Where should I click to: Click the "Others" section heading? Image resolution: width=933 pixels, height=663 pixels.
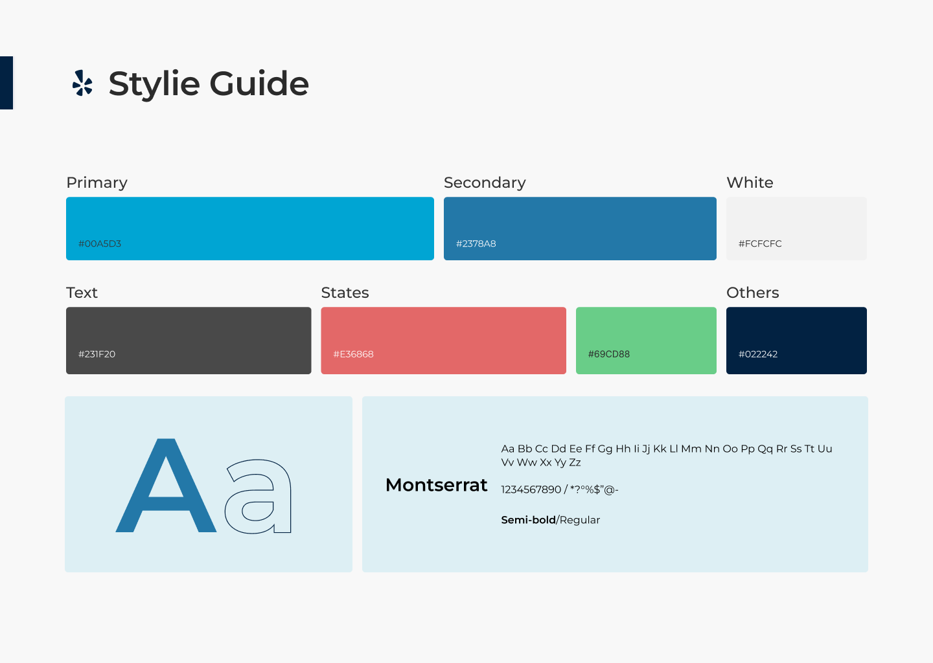[x=752, y=293]
